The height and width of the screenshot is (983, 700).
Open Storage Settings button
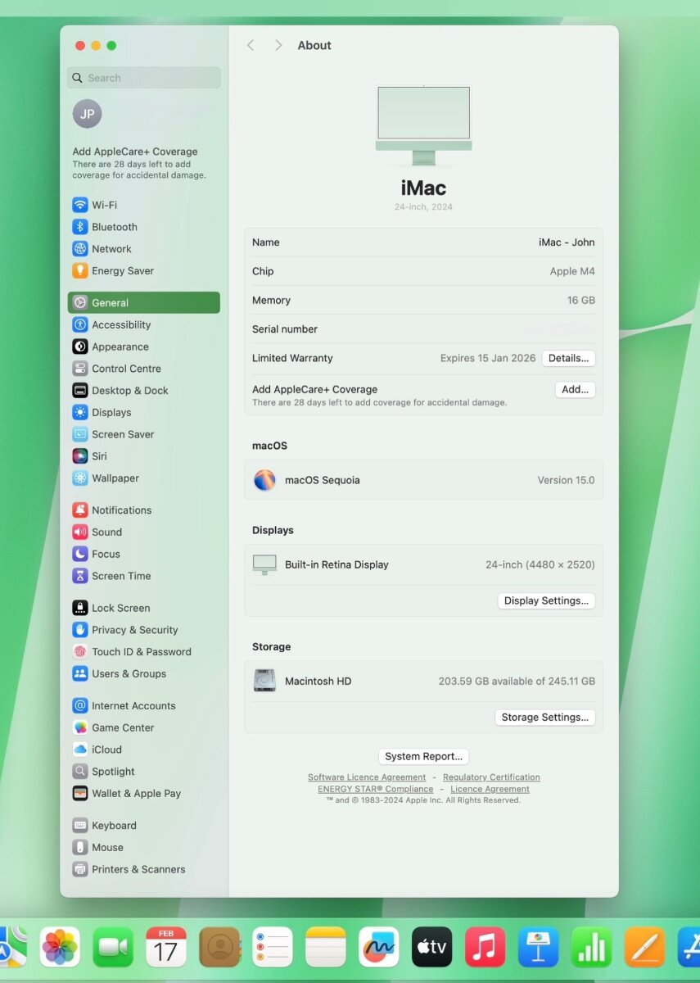[x=544, y=717]
